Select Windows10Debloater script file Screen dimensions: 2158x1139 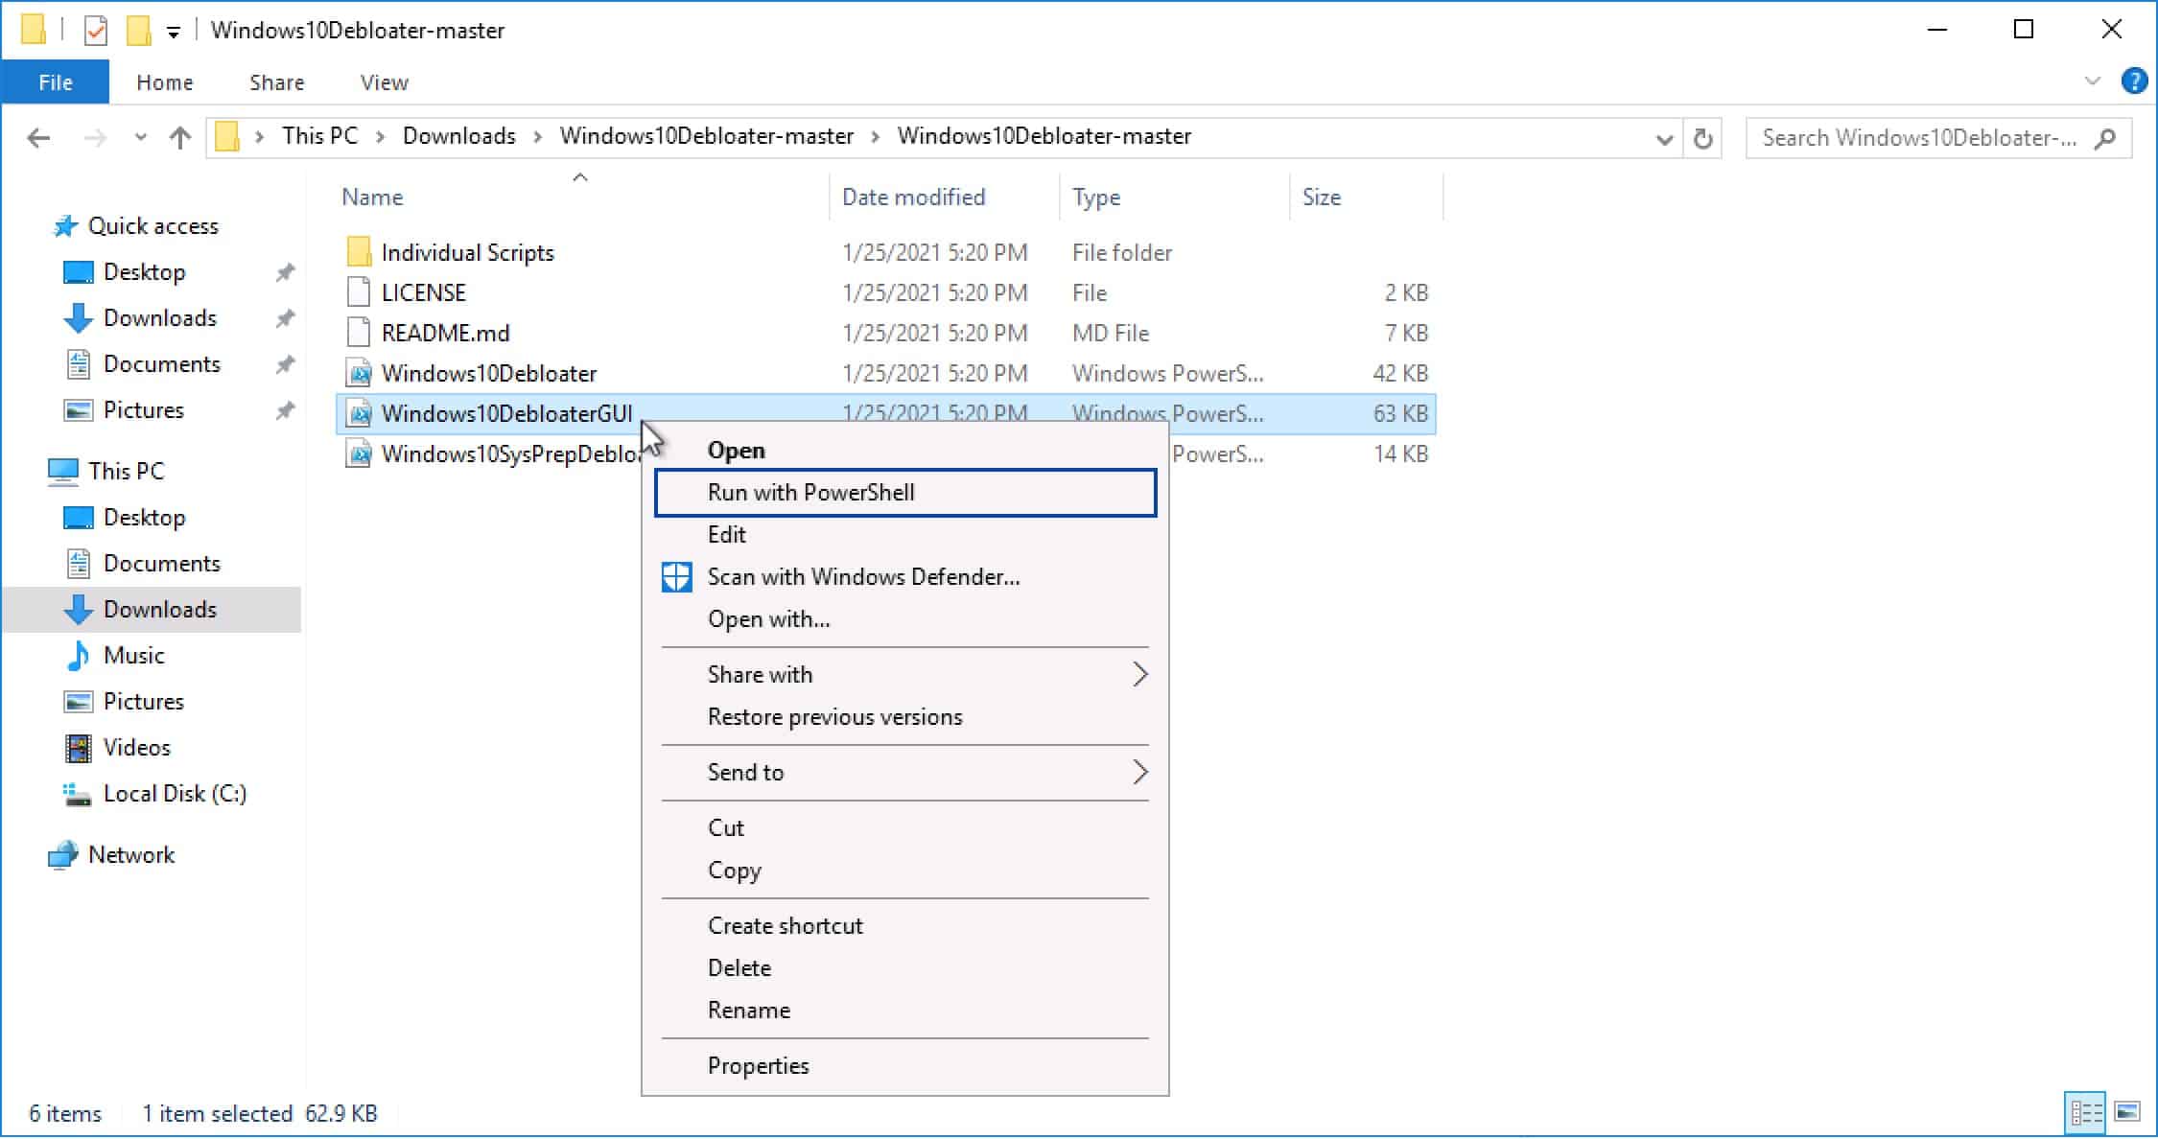pyautogui.click(x=488, y=374)
